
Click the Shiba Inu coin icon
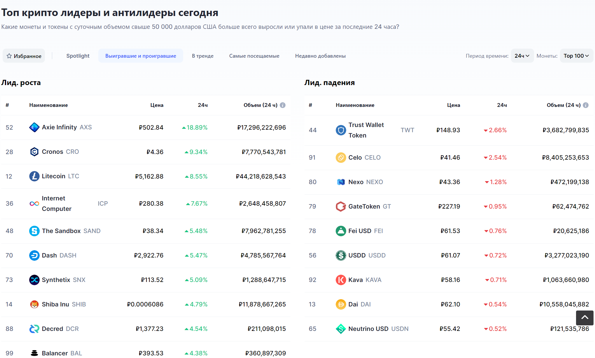coord(34,304)
